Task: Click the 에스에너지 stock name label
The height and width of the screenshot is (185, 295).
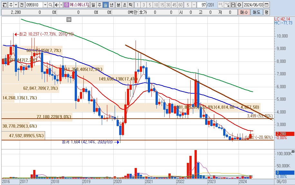Action: pos(79,5)
